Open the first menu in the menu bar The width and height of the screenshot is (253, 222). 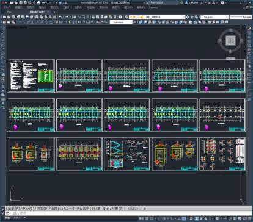(7, 7)
